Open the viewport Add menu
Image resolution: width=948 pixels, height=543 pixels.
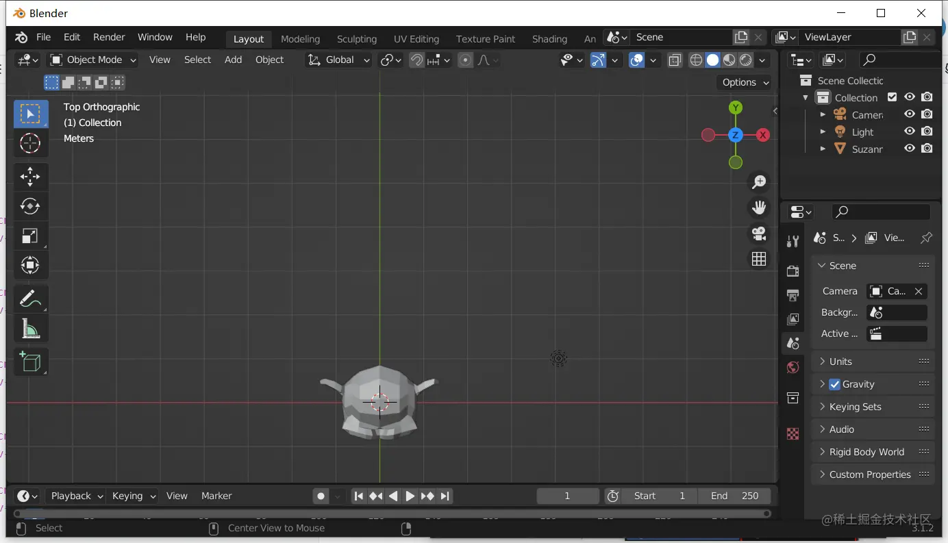(x=234, y=60)
